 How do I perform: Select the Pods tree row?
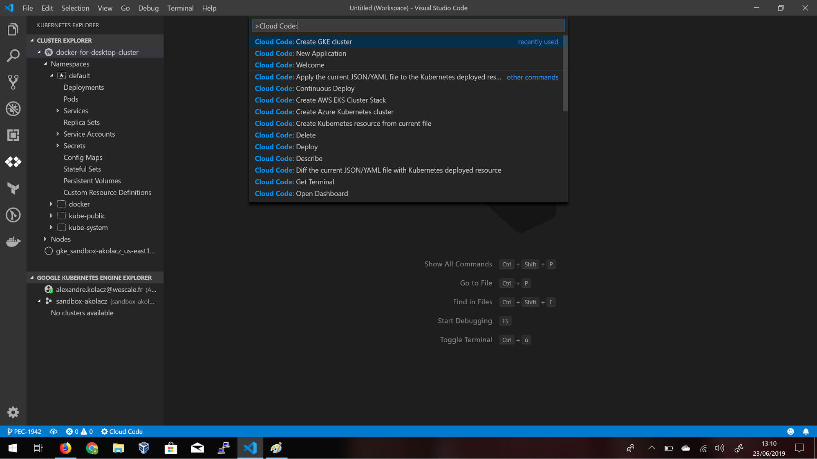[x=95, y=99]
